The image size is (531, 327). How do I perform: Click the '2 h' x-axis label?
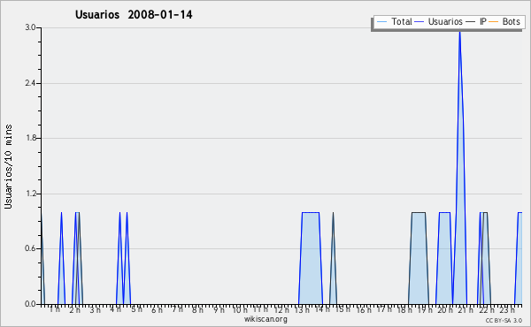[75, 309]
